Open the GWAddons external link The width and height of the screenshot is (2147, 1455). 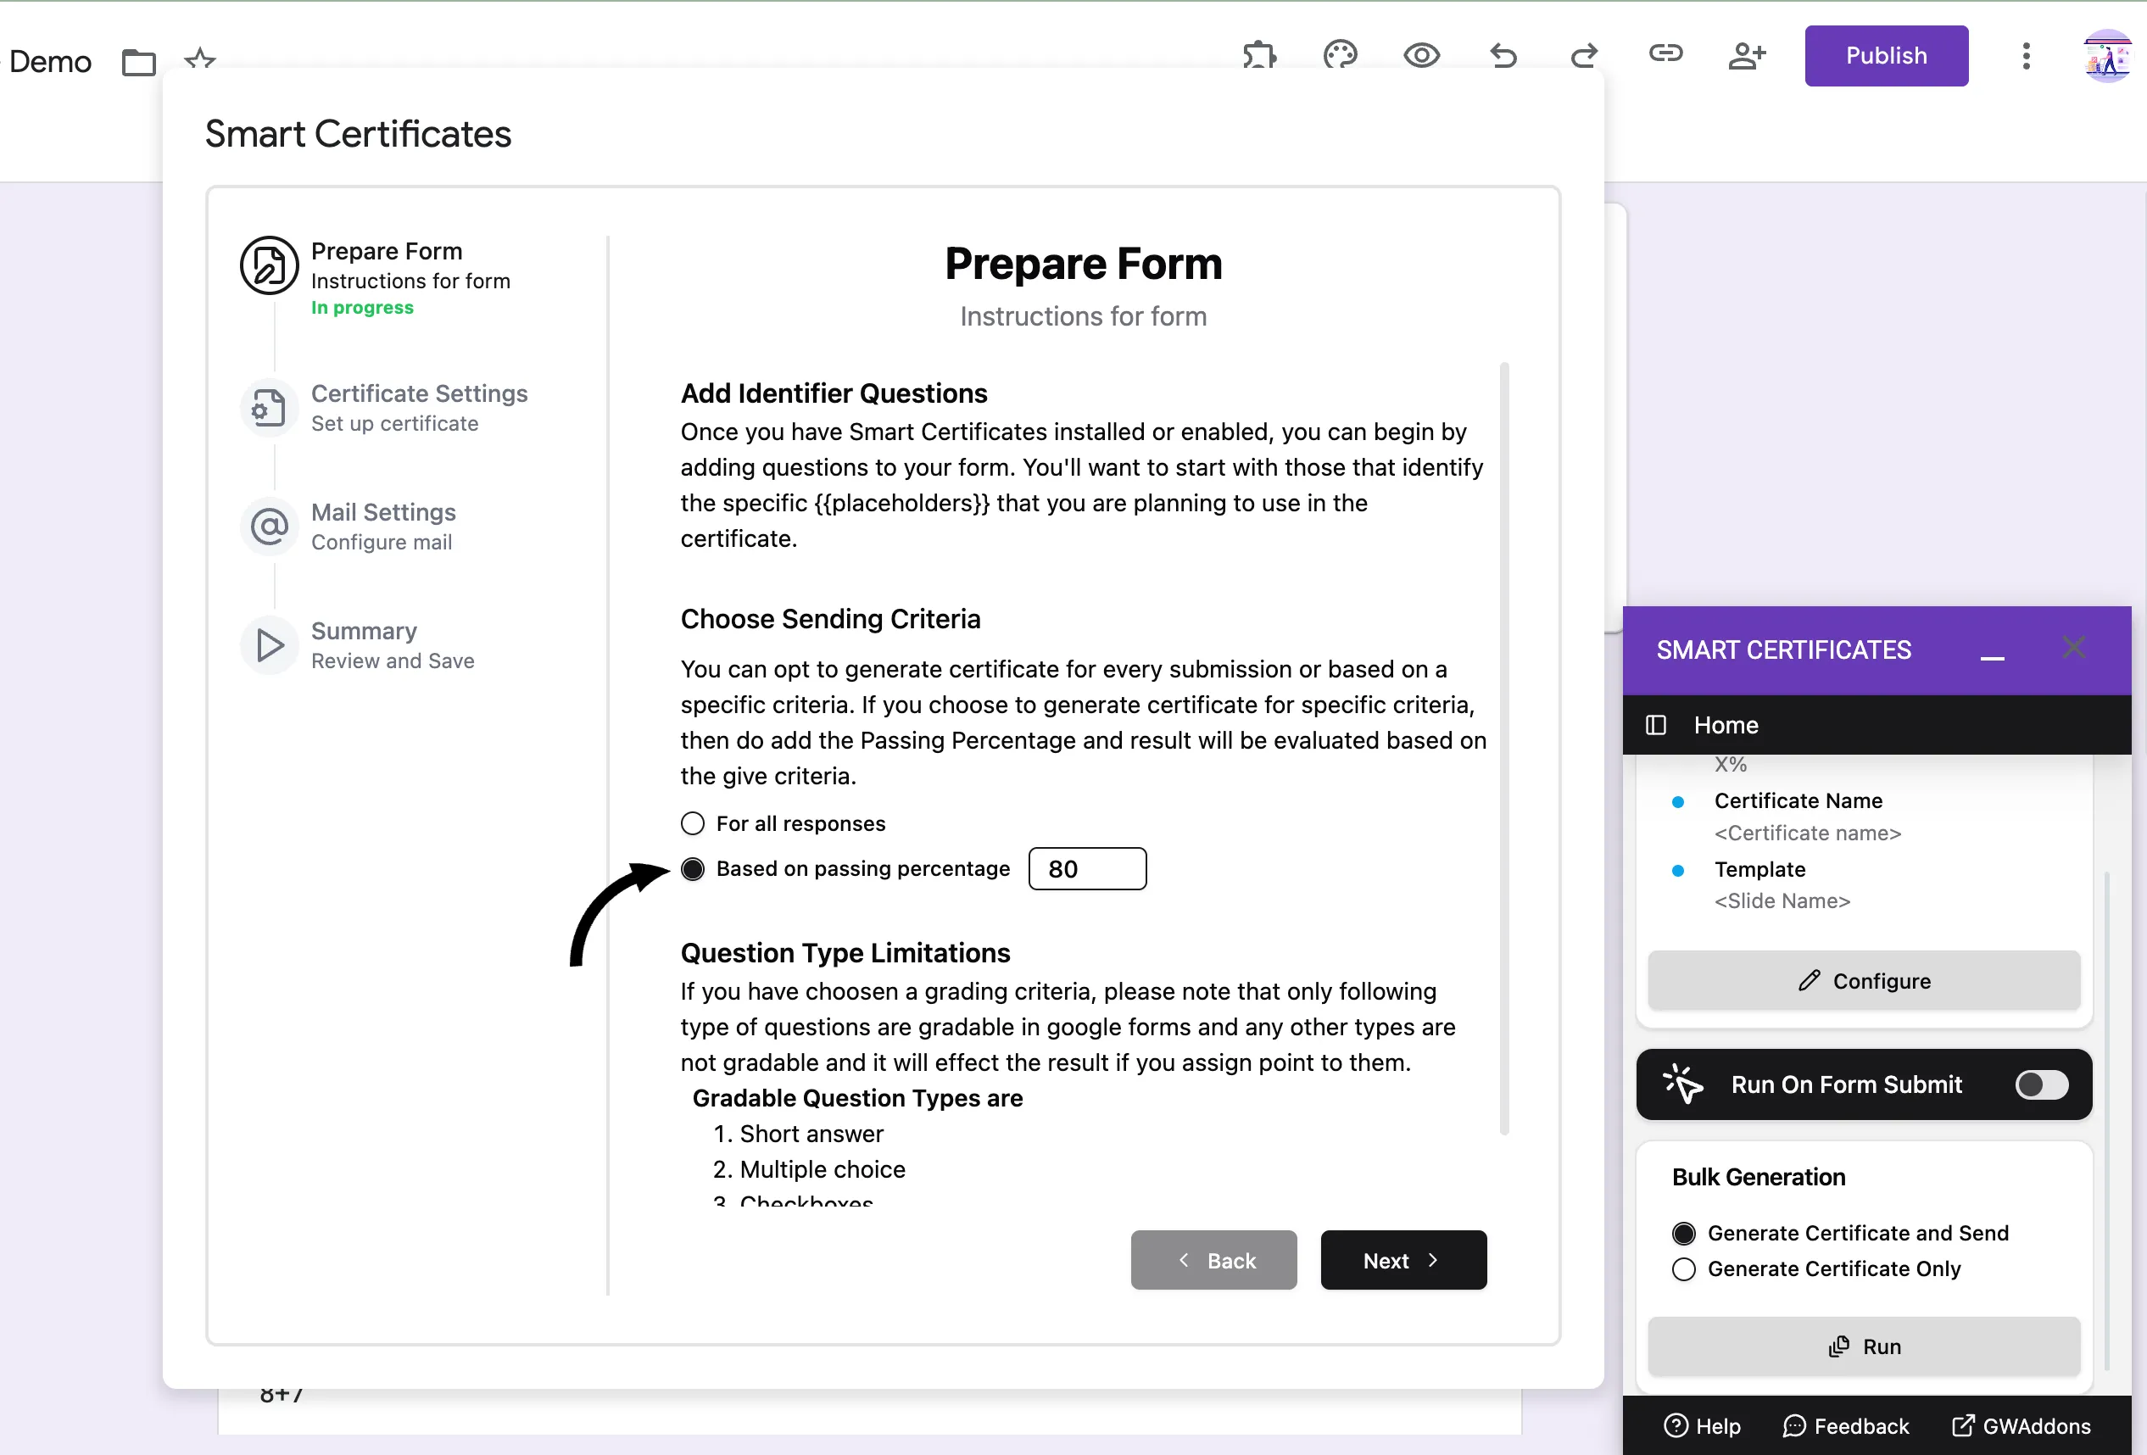[2022, 1426]
